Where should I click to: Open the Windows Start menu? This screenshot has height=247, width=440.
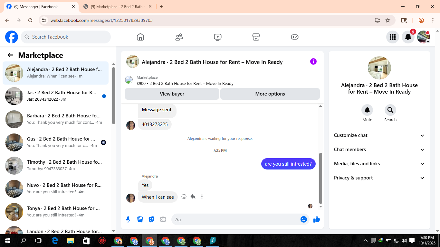pos(7,241)
